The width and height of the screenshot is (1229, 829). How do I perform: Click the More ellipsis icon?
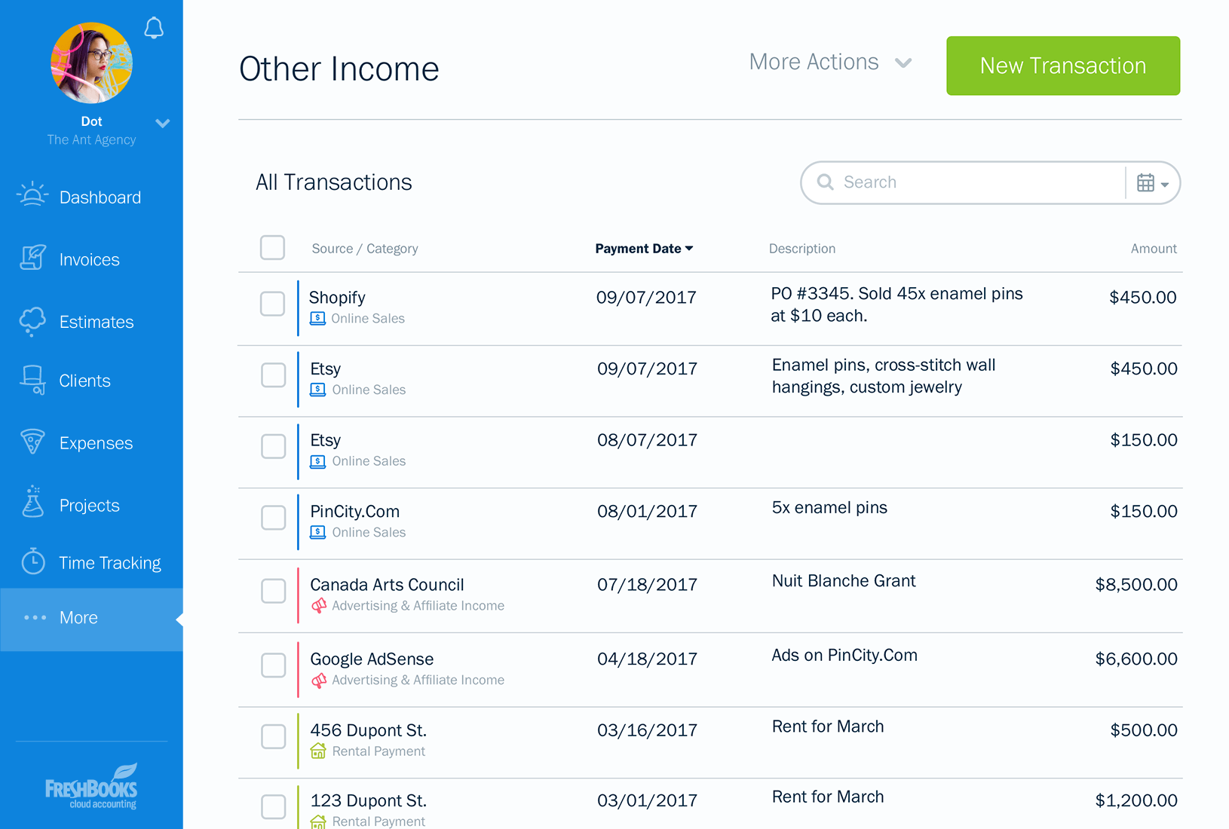coord(35,617)
